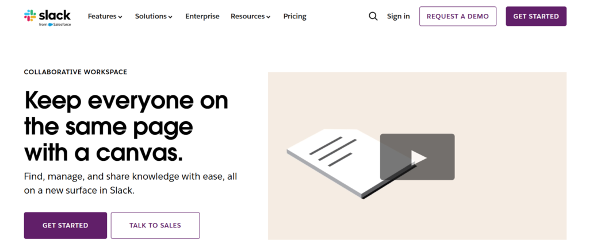Play the canvas video with the triangle
This screenshot has height=251, width=589.
(x=418, y=157)
